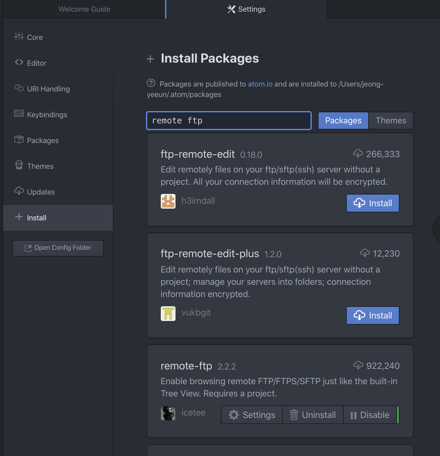
Task: Select the Install sidebar item
Action: [x=58, y=218]
